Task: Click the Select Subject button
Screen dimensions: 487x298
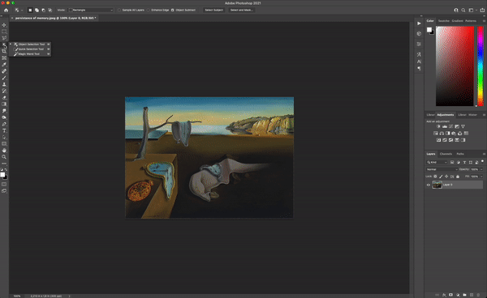Action: pyautogui.click(x=213, y=10)
